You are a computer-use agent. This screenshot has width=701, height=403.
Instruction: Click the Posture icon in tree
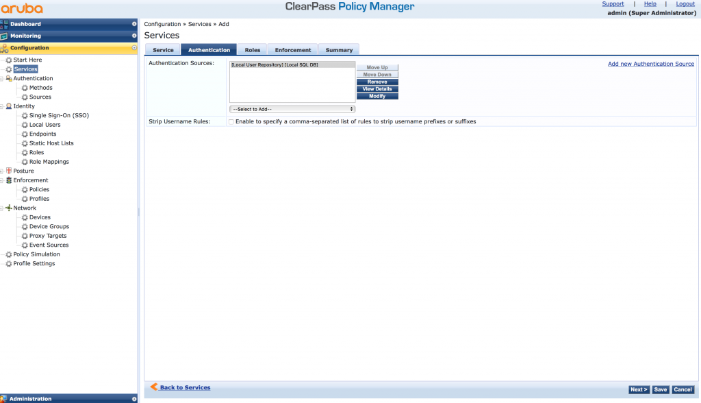[8, 171]
